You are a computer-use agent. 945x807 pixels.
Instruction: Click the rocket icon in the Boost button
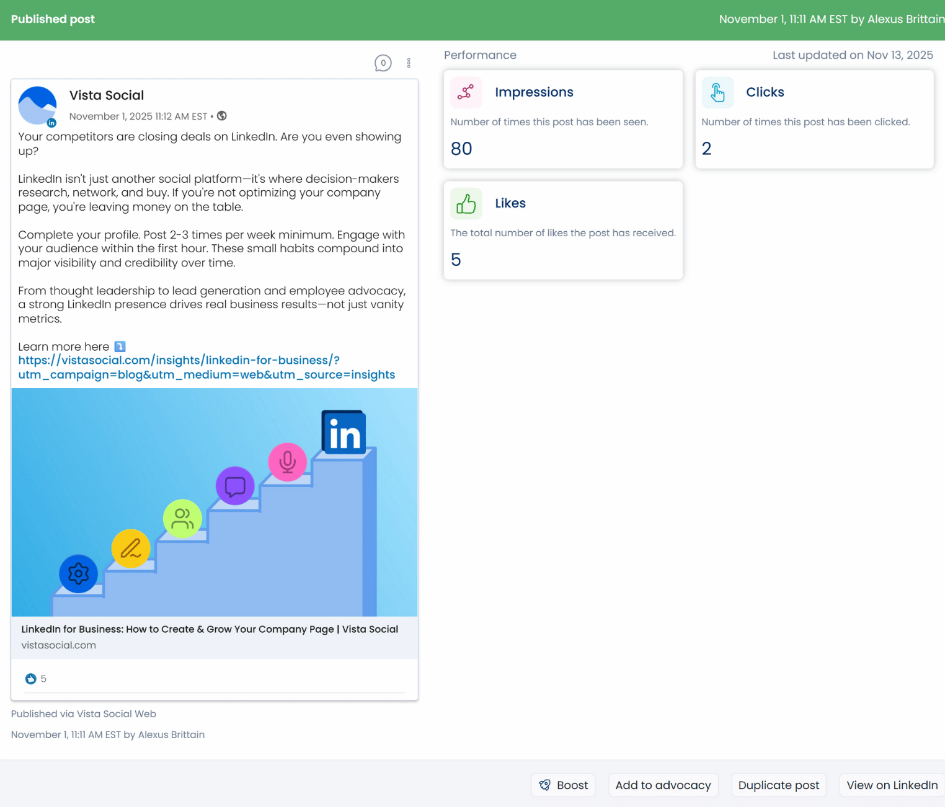545,785
